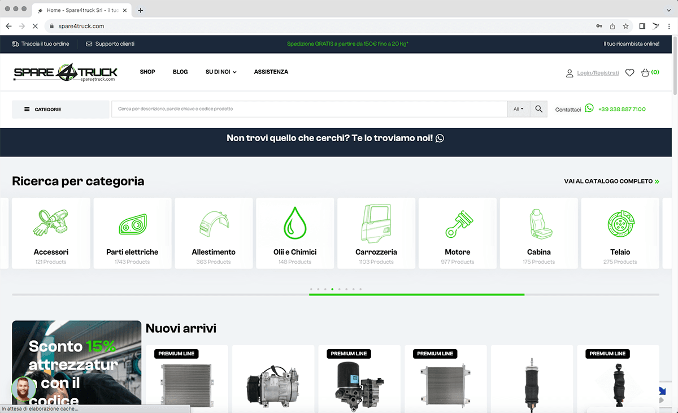Click the WhatsApp icon next to Contattaci
Viewport: 678px width, 413px height.
point(589,108)
